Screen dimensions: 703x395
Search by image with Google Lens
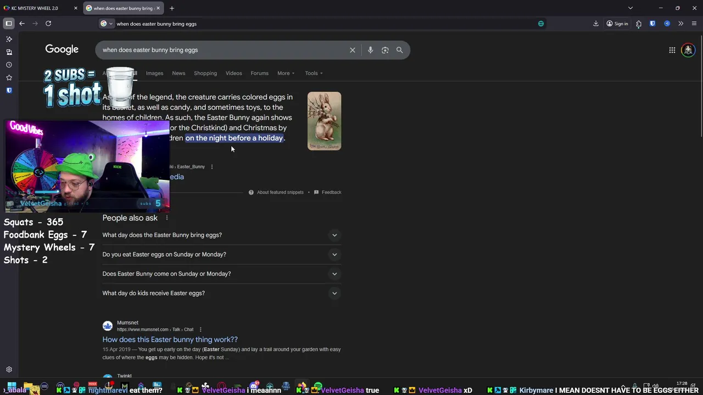click(x=385, y=50)
